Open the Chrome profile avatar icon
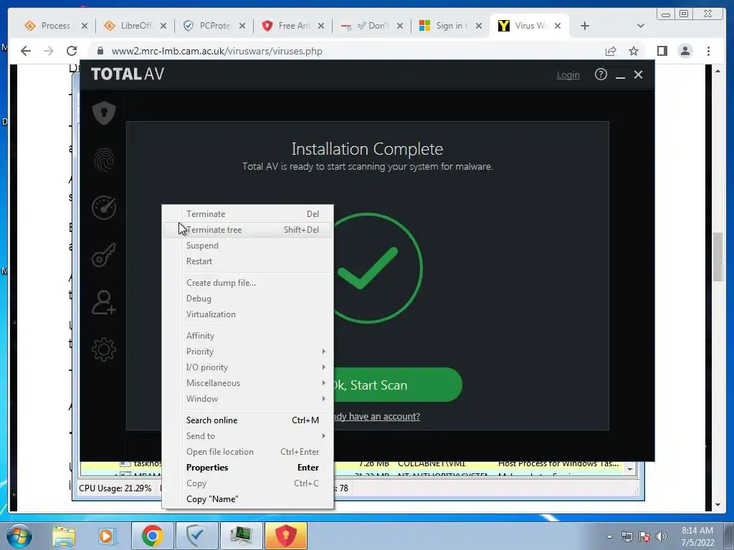This screenshot has height=550, width=734. 685,51
